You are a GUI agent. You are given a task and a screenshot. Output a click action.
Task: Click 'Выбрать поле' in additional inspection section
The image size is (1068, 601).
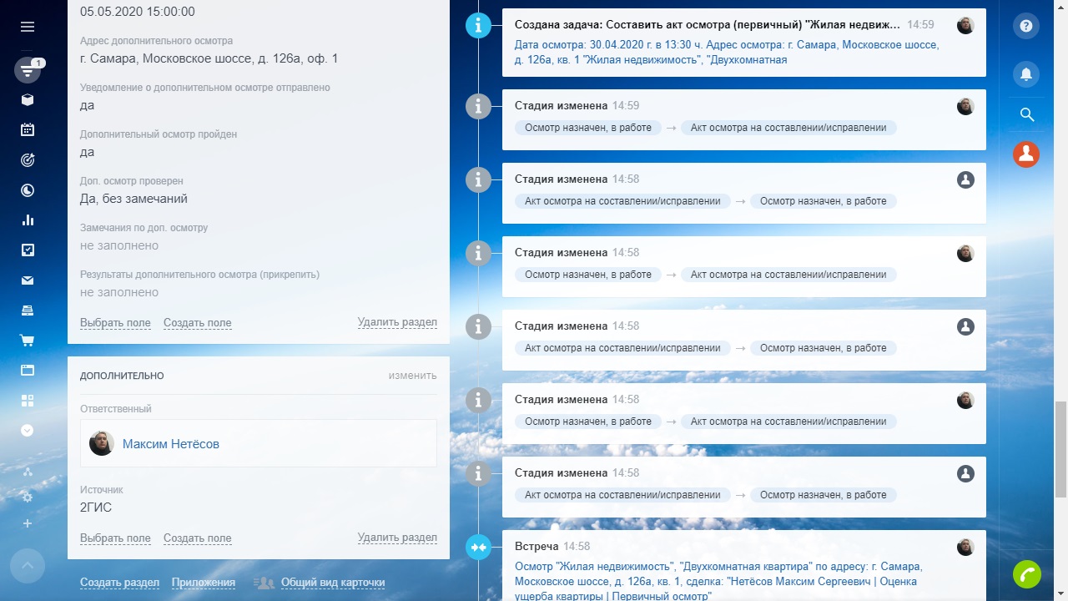[x=115, y=323]
